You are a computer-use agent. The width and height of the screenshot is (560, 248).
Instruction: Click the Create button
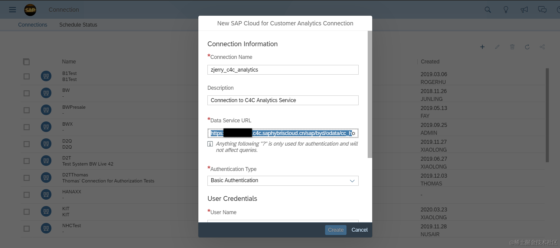[x=336, y=230]
